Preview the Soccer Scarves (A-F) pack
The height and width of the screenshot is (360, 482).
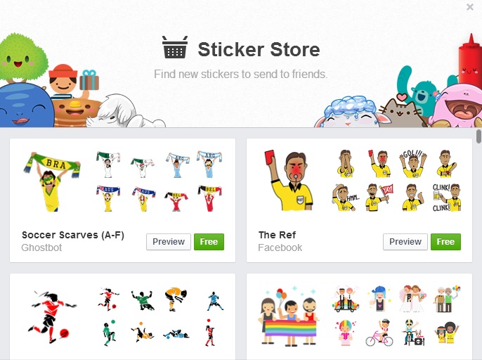point(169,242)
